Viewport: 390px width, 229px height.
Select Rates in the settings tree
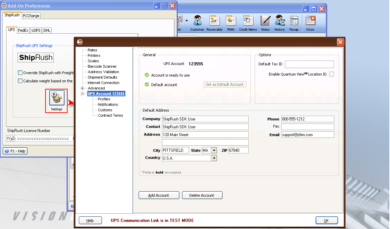[x=92, y=50]
